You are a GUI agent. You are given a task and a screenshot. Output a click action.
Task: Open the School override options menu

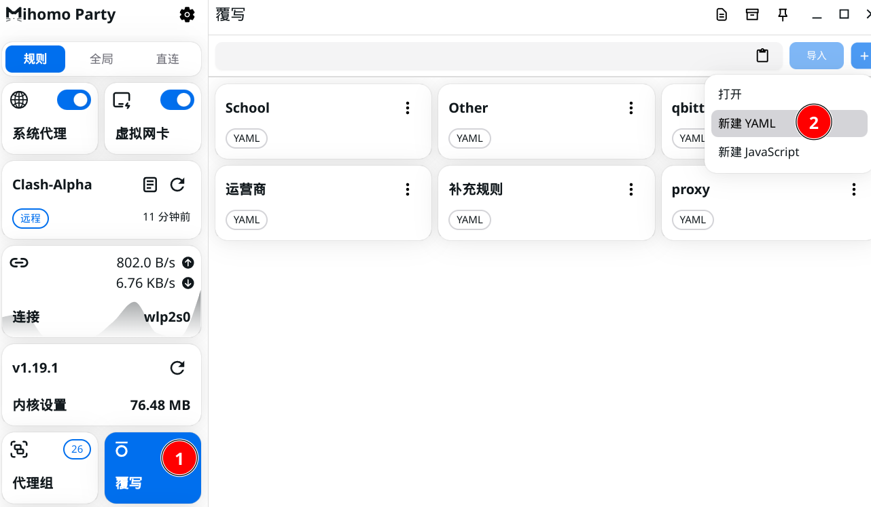(x=408, y=108)
